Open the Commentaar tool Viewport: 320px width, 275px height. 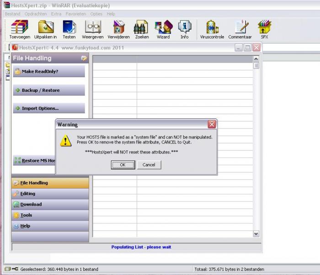click(240, 29)
